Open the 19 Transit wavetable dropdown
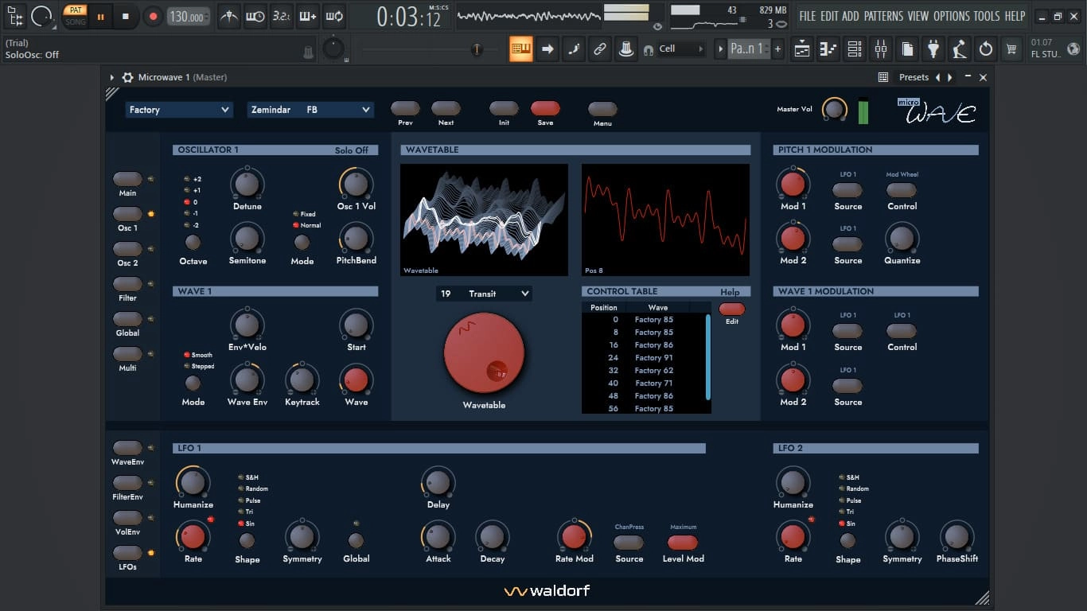 [x=484, y=294]
